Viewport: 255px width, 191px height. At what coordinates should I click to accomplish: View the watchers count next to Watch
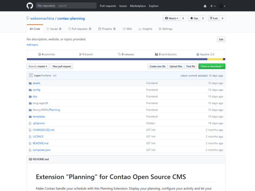(183, 18)
